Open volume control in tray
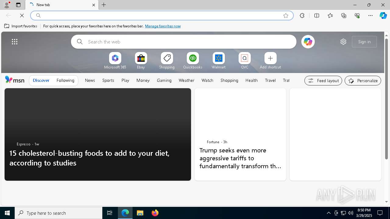 (x=351, y=213)
